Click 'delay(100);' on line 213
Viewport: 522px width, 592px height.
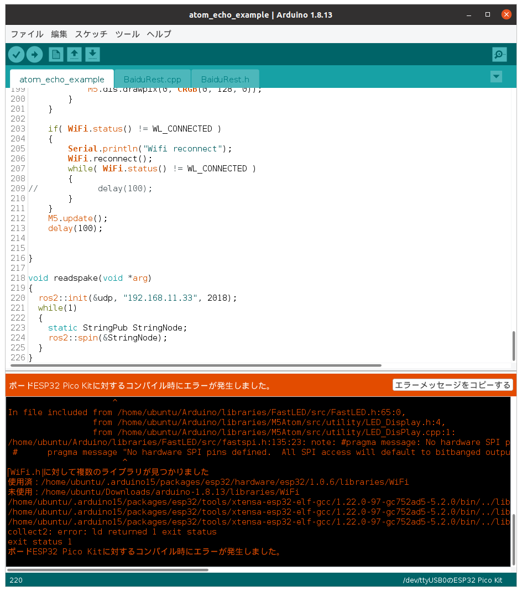[x=75, y=228]
